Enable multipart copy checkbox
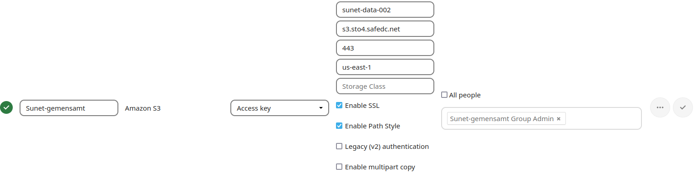The width and height of the screenshot is (697, 173). (x=339, y=167)
